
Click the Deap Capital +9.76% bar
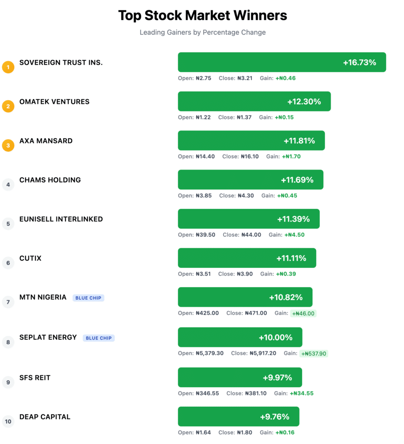(x=239, y=416)
